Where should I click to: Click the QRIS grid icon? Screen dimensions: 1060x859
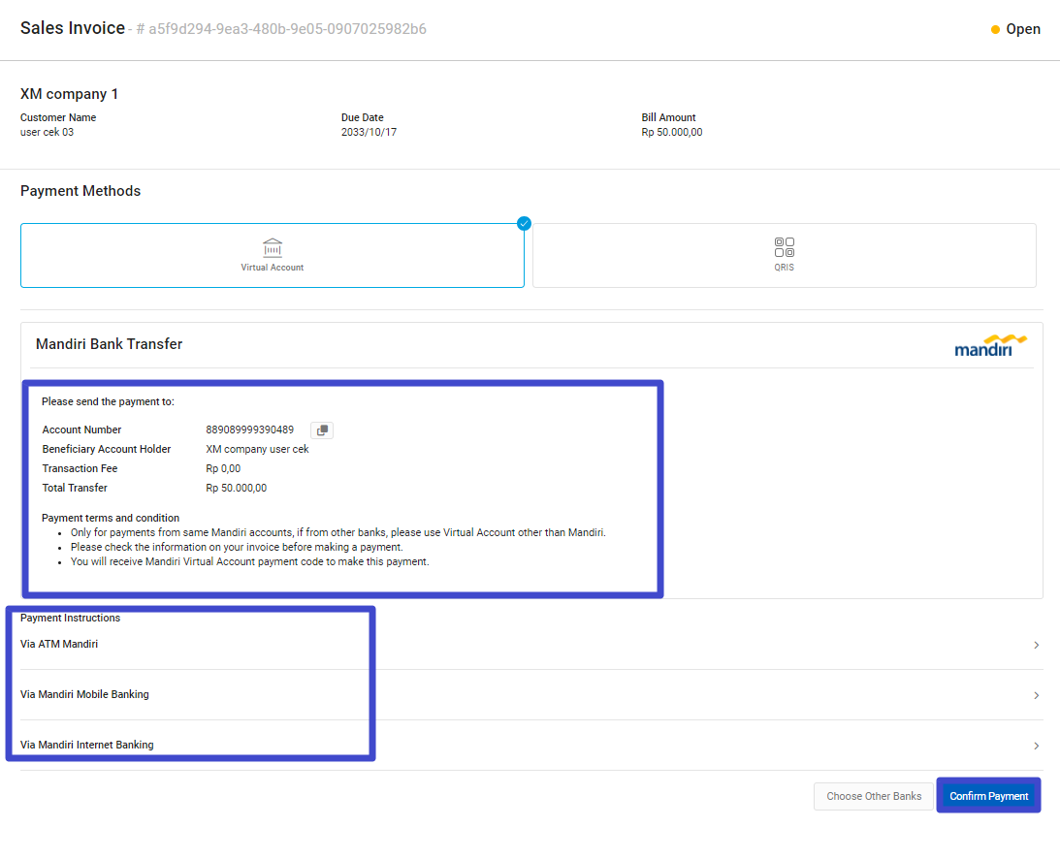785,246
